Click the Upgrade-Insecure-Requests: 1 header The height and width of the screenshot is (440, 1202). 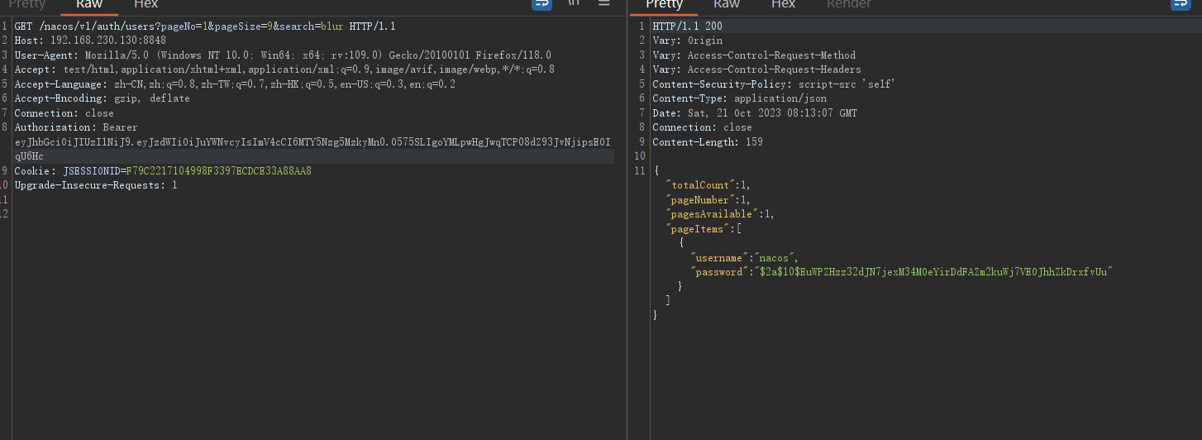96,185
